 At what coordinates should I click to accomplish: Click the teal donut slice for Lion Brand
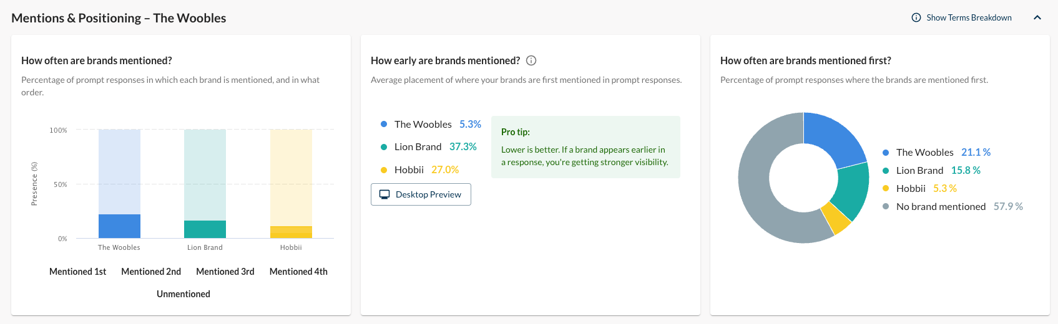[852, 190]
